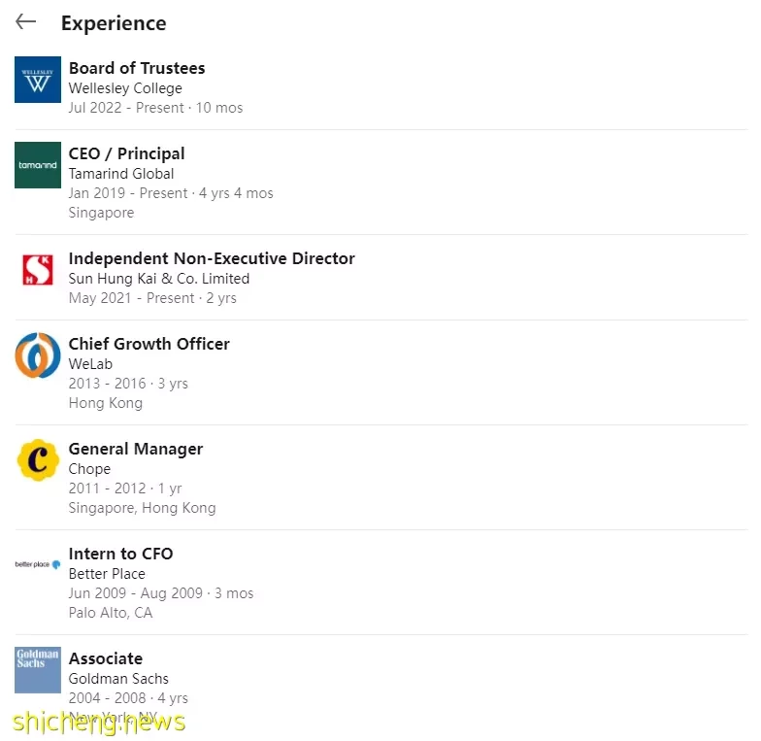Viewport: 761px width, 741px height.
Task: Click the Tamarind Global company name
Action: pos(121,174)
